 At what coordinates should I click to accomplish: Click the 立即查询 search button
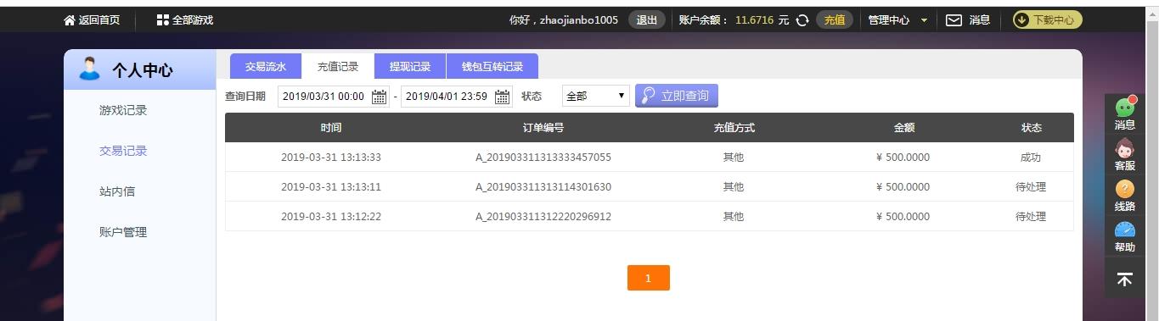coord(677,96)
